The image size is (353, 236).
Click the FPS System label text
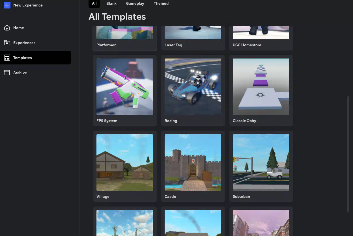107,121
